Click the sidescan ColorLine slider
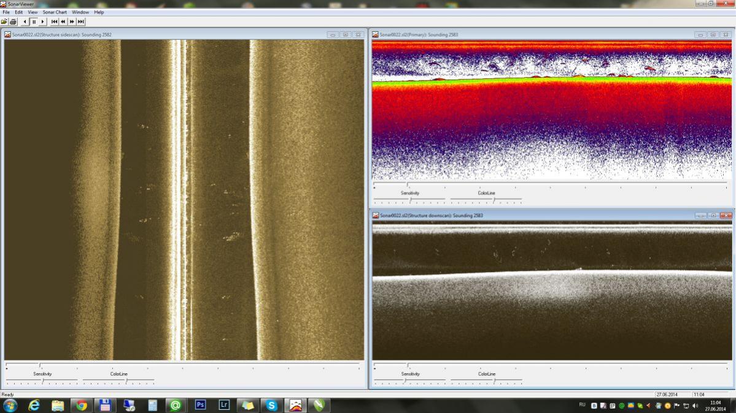Screen dimensions: 736x413 pyautogui.click(x=126, y=381)
